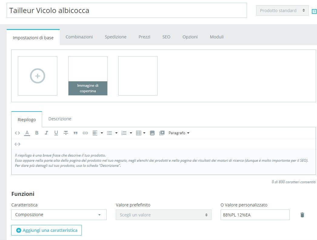Click the Funzioni section heading

pos(23,194)
